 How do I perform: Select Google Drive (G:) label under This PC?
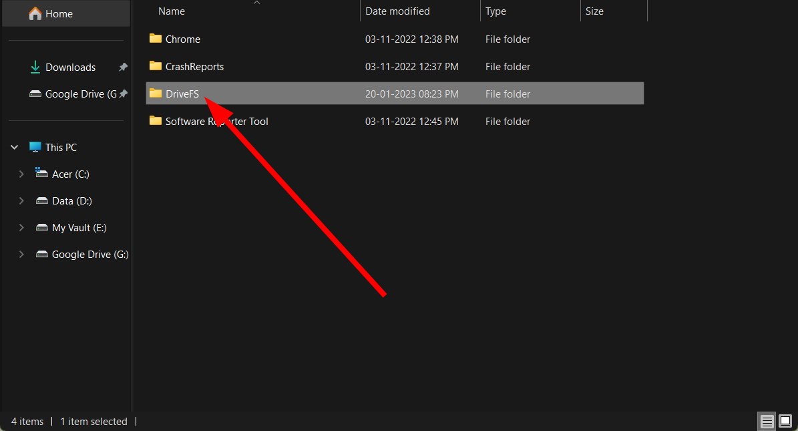[90, 254]
